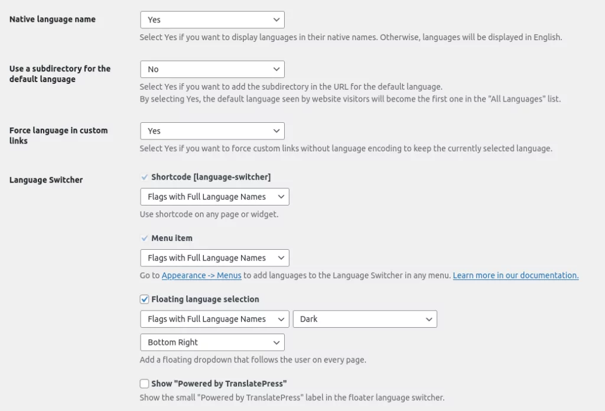The image size is (605, 411).
Task: Click the Floating language selection label text
Action: pos(205,299)
